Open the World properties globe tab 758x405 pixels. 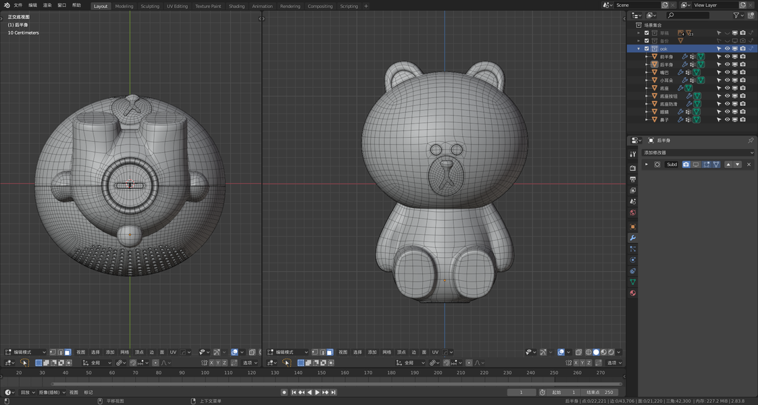click(633, 213)
